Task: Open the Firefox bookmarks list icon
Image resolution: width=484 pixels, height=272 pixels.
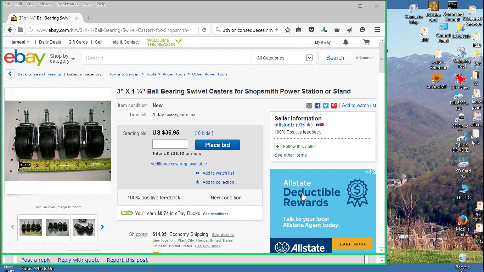Action: (299, 30)
